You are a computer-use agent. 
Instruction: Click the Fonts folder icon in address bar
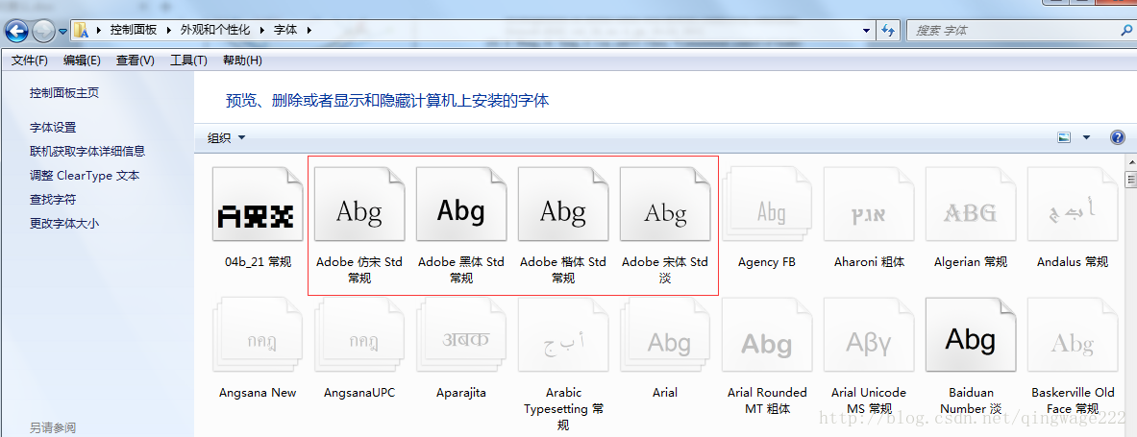tap(81, 30)
